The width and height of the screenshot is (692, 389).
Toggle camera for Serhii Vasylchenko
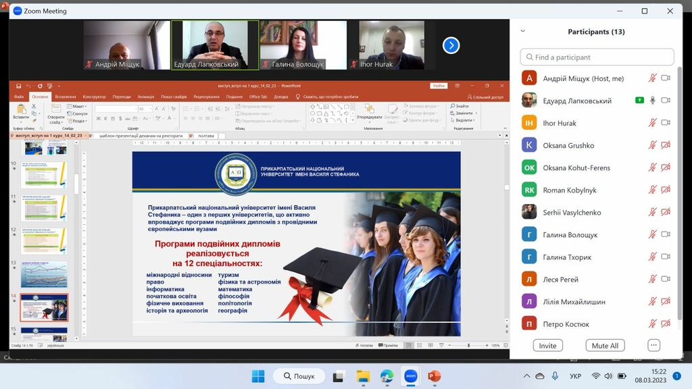(666, 212)
